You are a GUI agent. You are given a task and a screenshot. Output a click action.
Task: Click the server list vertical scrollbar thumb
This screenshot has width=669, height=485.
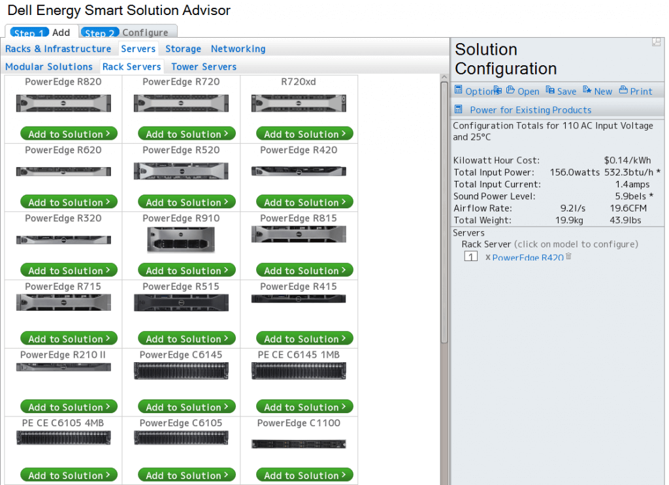(444, 213)
